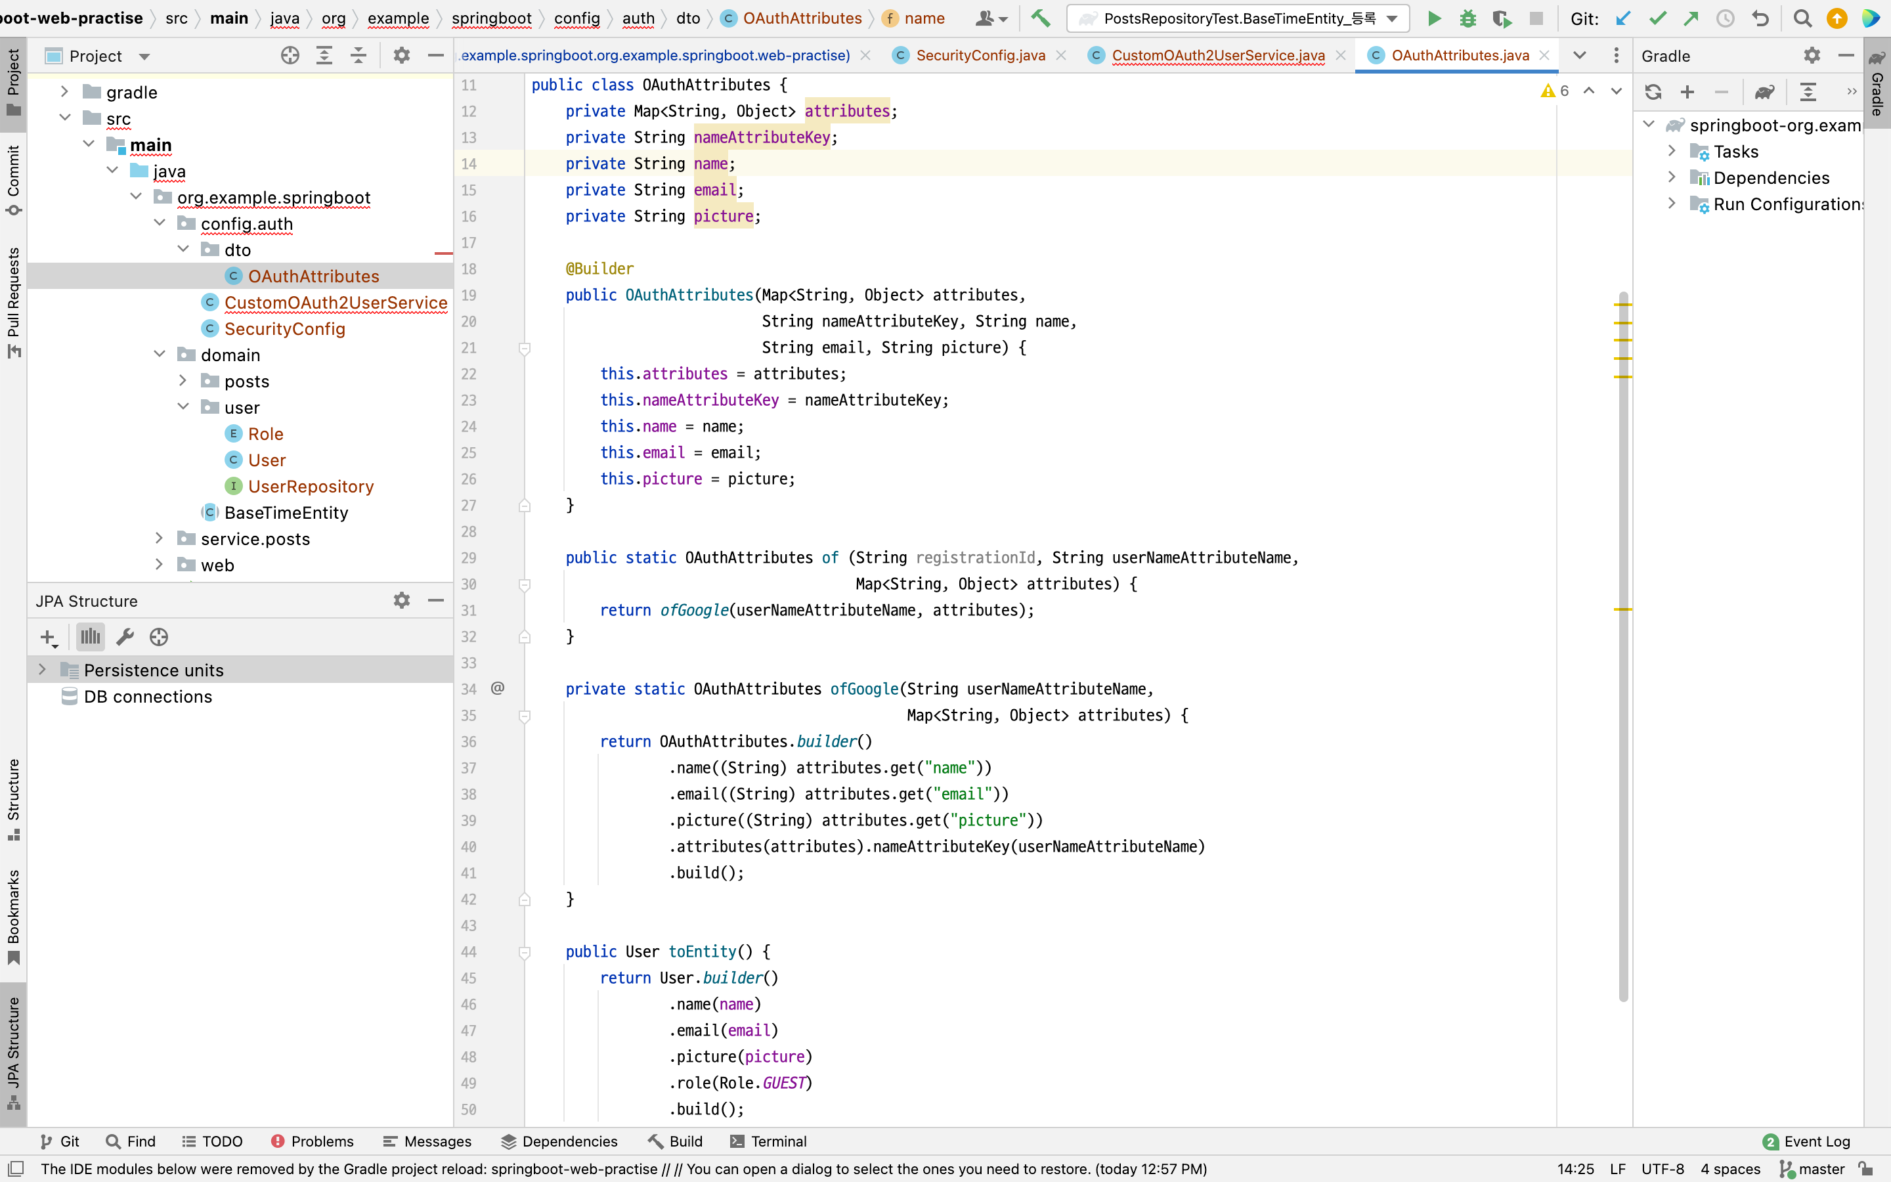The height and width of the screenshot is (1182, 1891).
Task: Go to line via the 14:25 cursor position
Action: [x=1575, y=1169]
